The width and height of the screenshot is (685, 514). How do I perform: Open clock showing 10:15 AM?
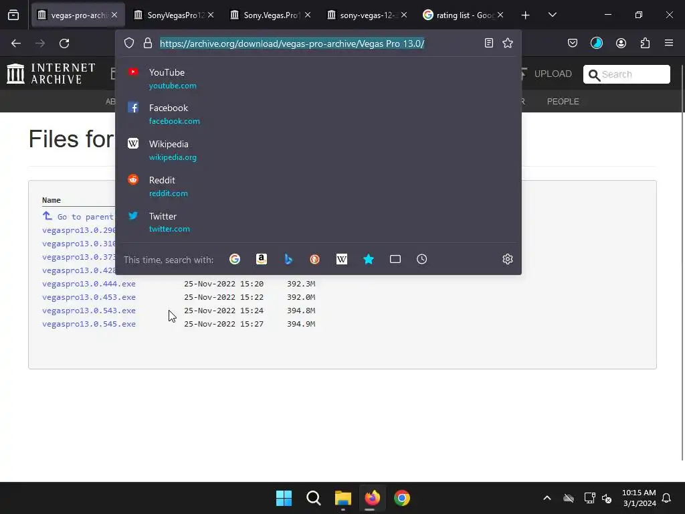tap(639, 498)
